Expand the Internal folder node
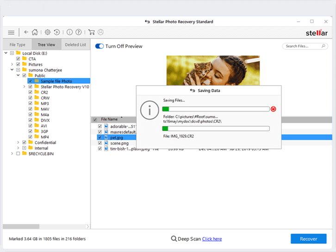This screenshot has height=252, width=336. pos(18,148)
